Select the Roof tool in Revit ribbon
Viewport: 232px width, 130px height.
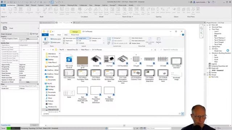click(45, 10)
